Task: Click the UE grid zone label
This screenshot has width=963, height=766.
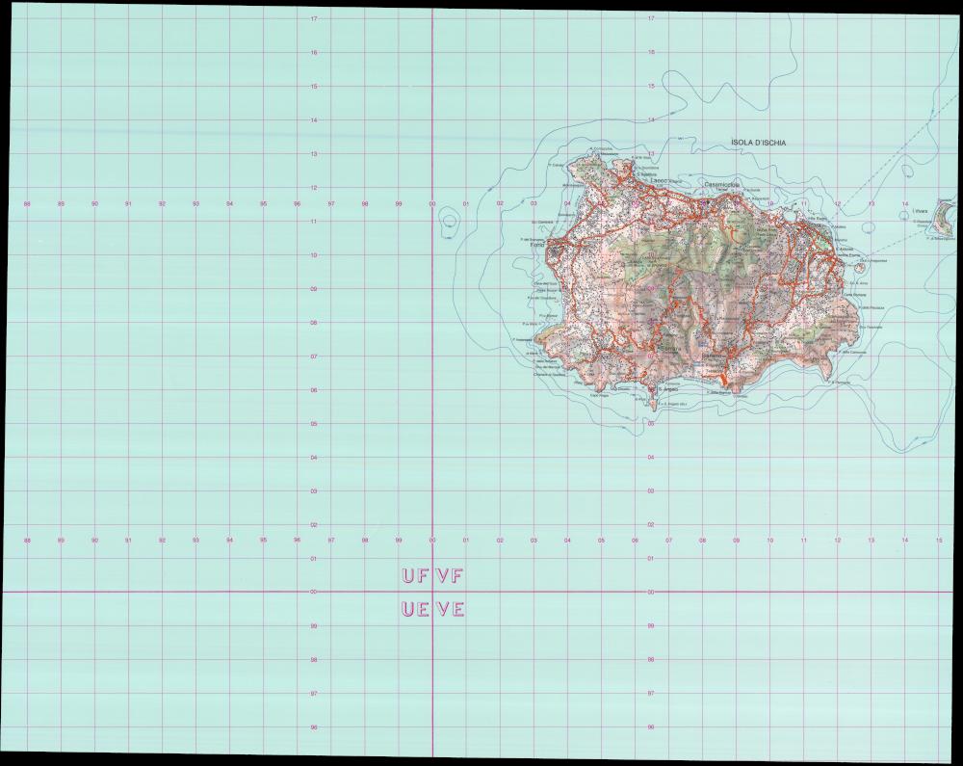Action: pyautogui.click(x=415, y=610)
